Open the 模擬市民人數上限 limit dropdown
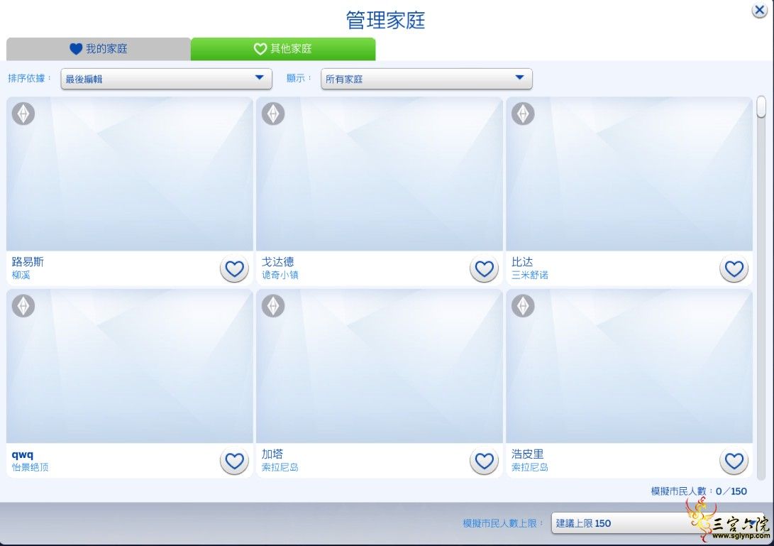 pos(658,523)
